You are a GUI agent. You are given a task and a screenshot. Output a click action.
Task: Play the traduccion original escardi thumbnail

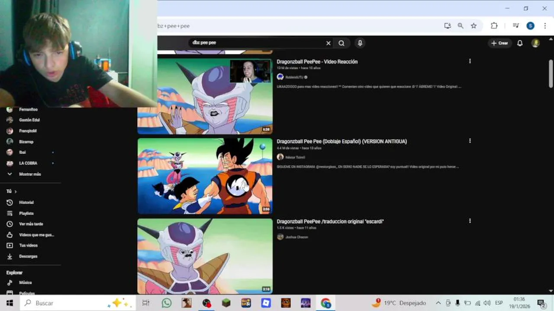point(205,256)
